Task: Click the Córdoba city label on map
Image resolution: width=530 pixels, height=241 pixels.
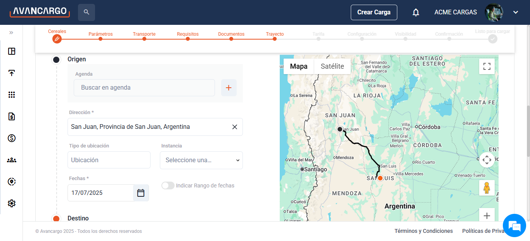Action: (430, 127)
